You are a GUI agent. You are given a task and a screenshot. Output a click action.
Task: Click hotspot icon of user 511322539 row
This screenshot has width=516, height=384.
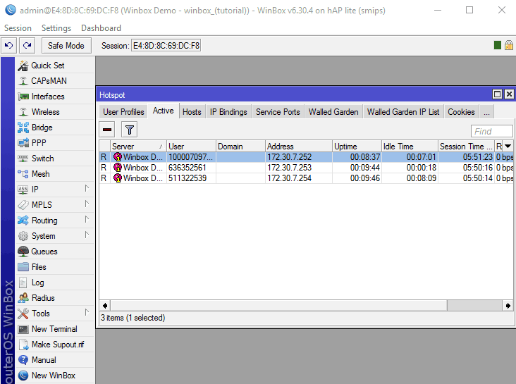118,178
